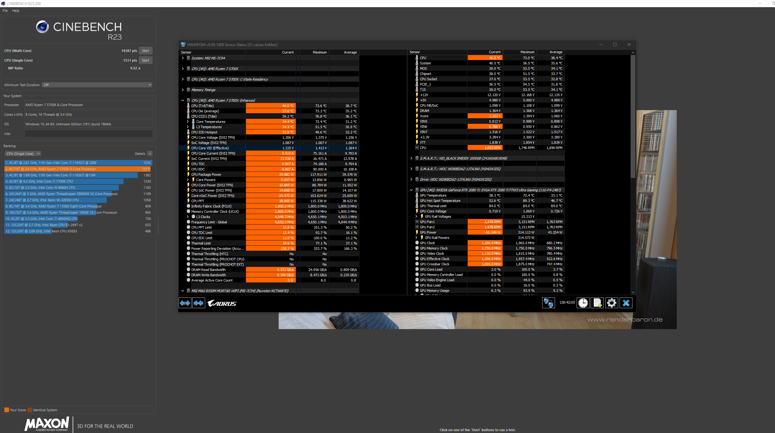Viewport: 775px width, 433px height.
Task: Click the Info input field
Action: click(88, 134)
